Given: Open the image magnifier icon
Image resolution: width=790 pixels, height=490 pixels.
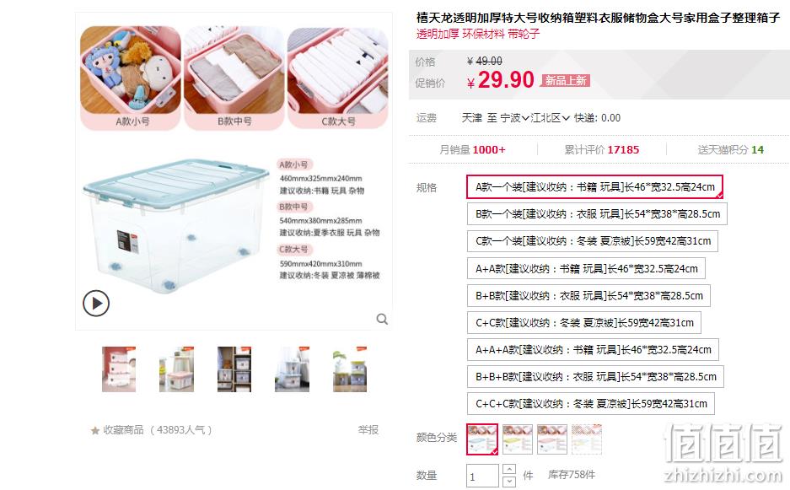Looking at the screenshot, I should point(382,319).
